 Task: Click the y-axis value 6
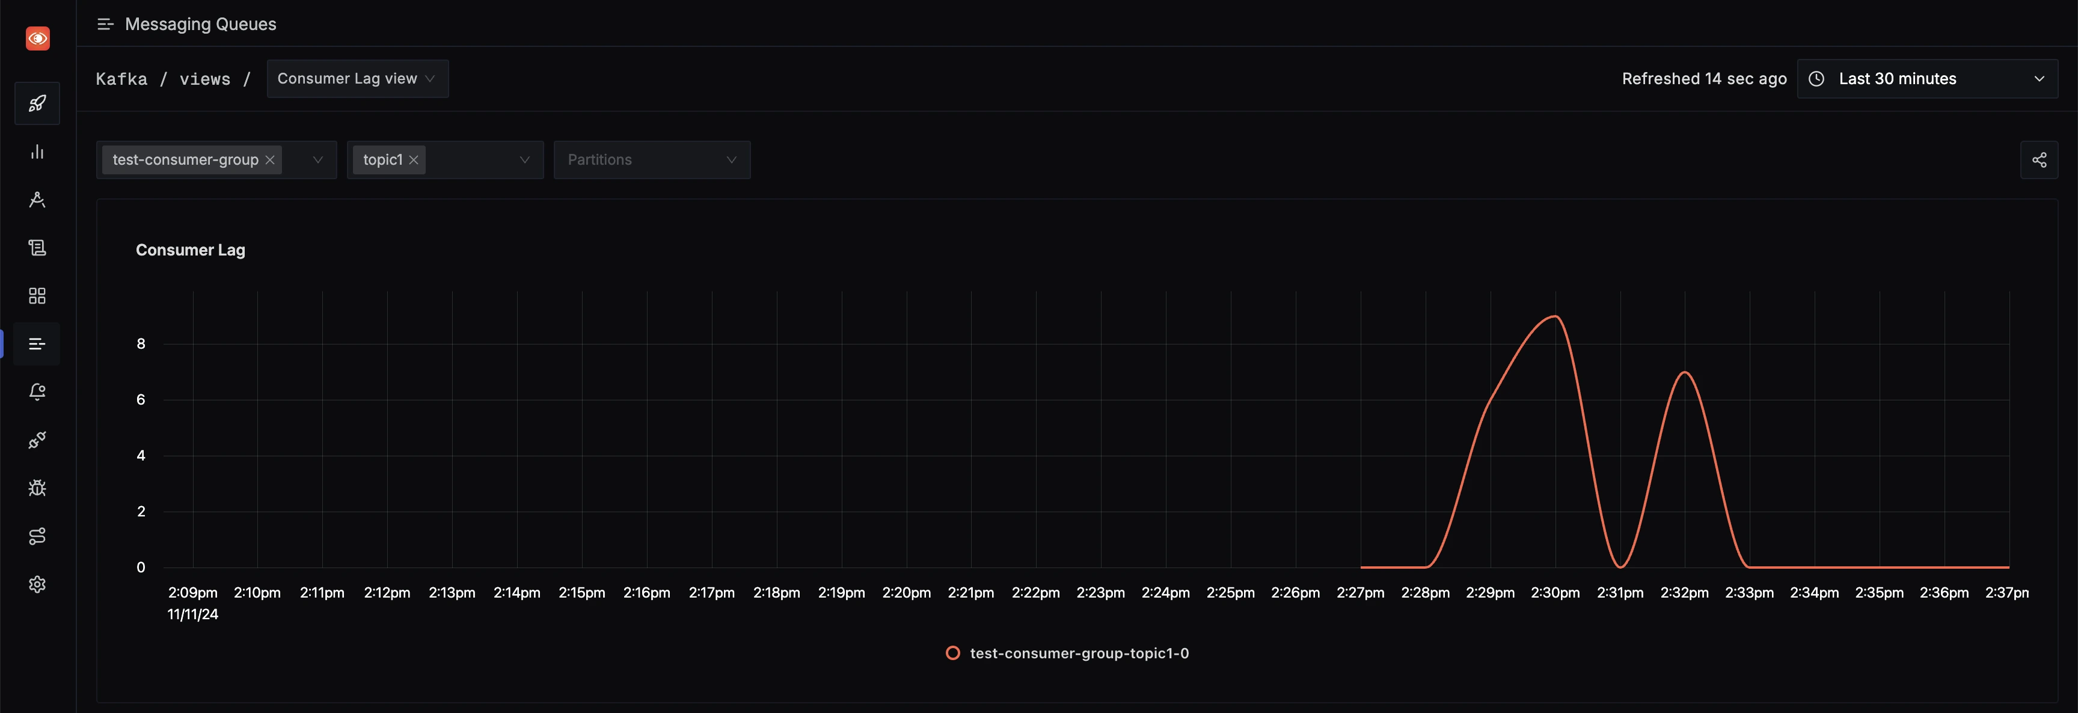pyautogui.click(x=141, y=399)
